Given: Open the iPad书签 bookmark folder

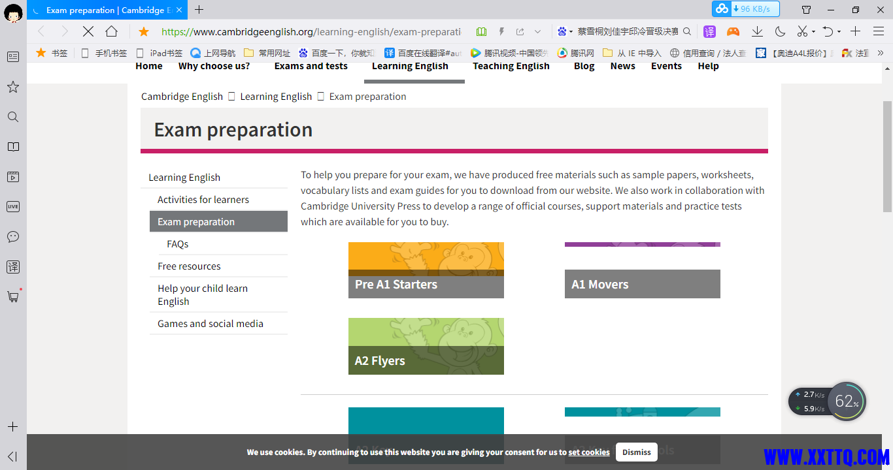Looking at the screenshot, I should [159, 53].
